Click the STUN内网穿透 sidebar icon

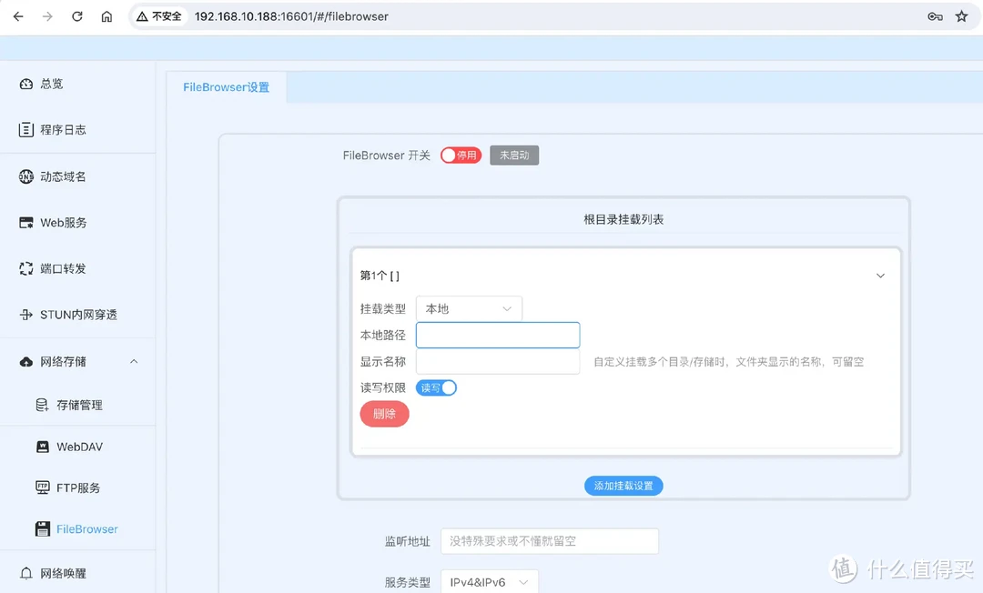tap(26, 316)
